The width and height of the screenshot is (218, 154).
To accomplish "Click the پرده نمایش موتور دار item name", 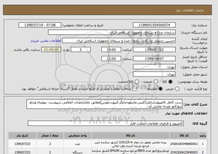I will (131, 144).
